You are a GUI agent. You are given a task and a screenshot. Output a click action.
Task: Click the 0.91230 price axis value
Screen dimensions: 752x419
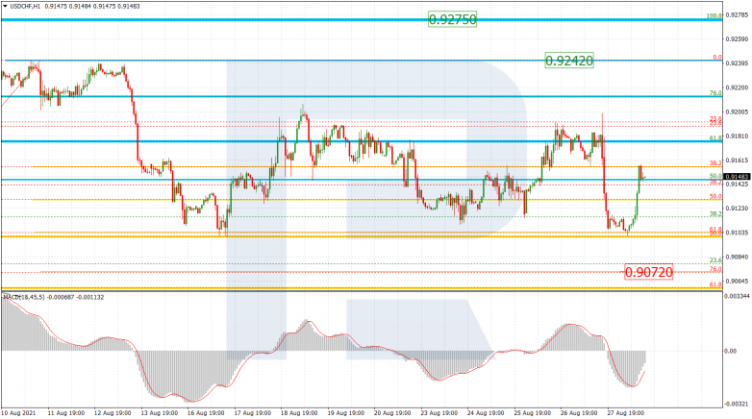pyautogui.click(x=737, y=209)
